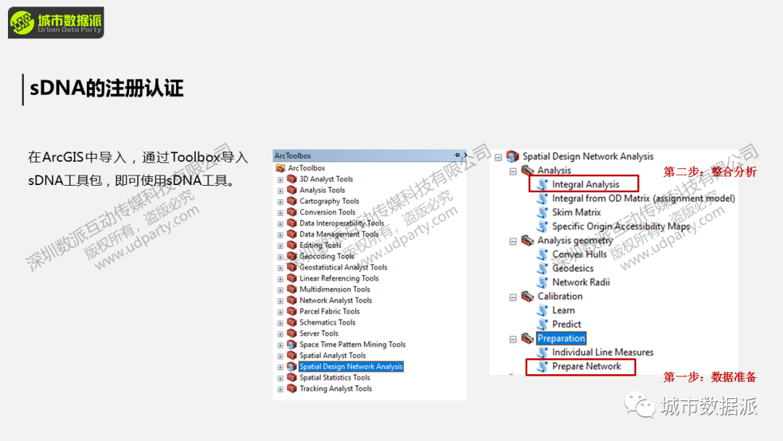
Task: Click the Preparation toolset icon
Action: (x=528, y=338)
